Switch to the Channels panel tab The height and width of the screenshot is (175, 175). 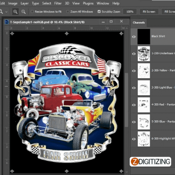(139, 23)
